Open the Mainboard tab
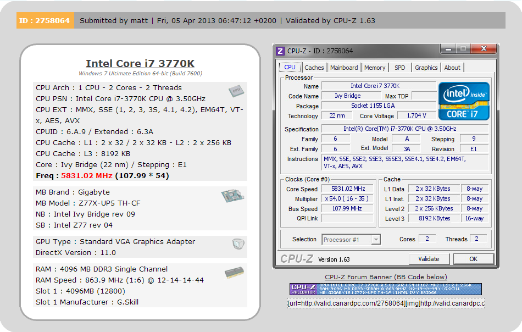 pyautogui.click(x=344, y=68)
